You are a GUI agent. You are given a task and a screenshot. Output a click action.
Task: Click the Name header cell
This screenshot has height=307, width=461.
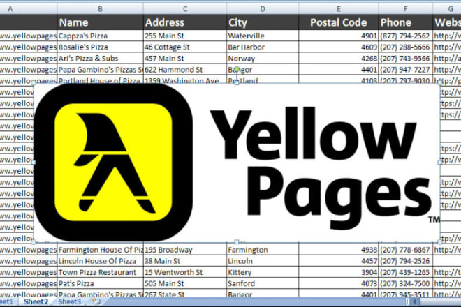coord(100,22)
